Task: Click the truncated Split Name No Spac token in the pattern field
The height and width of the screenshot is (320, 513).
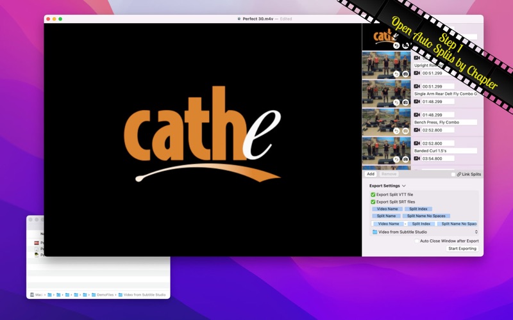Action: point(457,224)
